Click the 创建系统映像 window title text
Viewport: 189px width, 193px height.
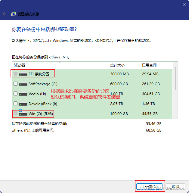(28, 14)
